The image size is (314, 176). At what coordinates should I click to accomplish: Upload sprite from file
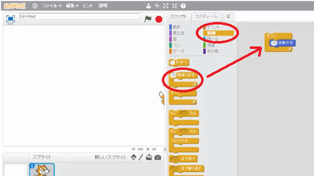pos(149,157)
